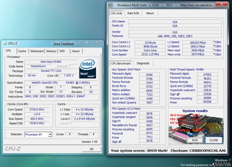
Task: Select the SPD tab in CPU-Z
Action: pos(62,51)
